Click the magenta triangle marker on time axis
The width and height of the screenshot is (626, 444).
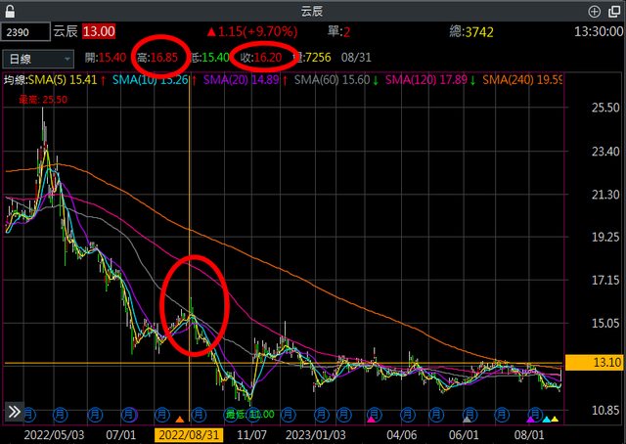tap(371, 419)
